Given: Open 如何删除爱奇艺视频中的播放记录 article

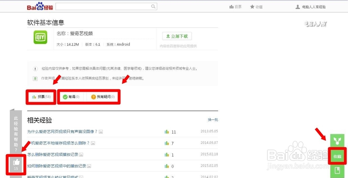Looking at the screenshot, I should coord(57,166).
